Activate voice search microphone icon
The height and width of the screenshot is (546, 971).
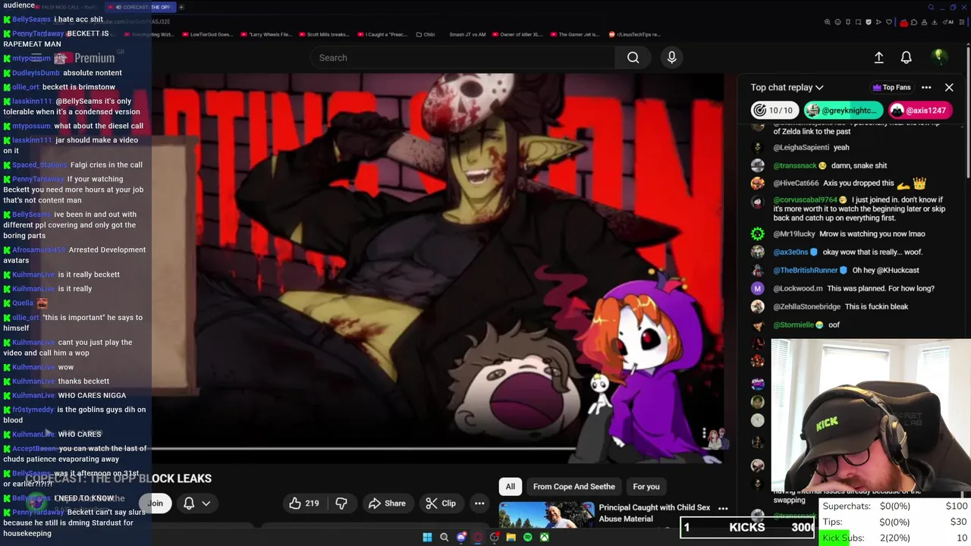671,58
